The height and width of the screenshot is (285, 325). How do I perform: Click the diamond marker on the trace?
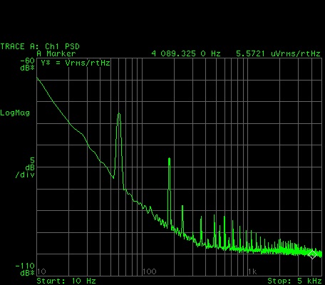pos(312,255)
